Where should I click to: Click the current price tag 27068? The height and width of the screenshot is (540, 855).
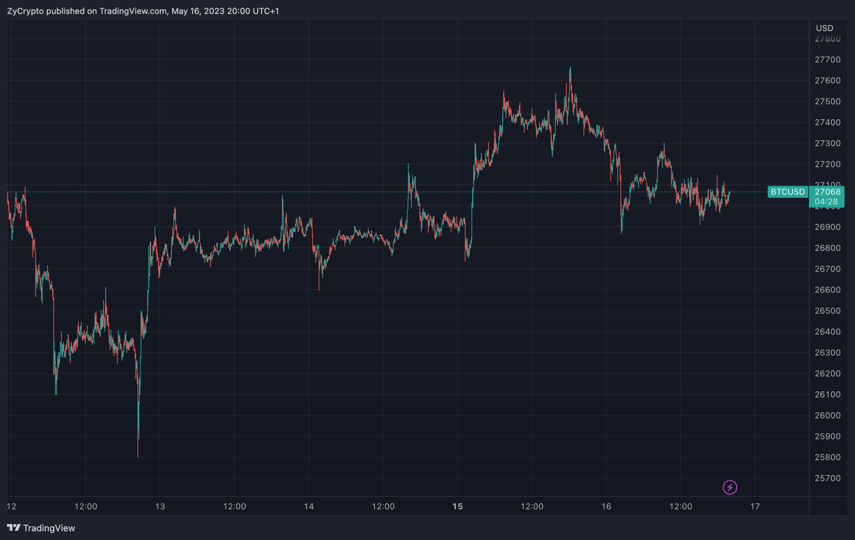coord(827,192)
